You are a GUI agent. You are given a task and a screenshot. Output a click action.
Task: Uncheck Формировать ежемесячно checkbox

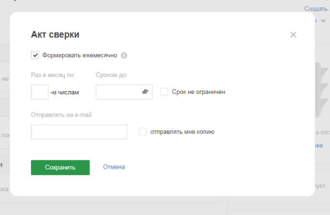point(35,55)
